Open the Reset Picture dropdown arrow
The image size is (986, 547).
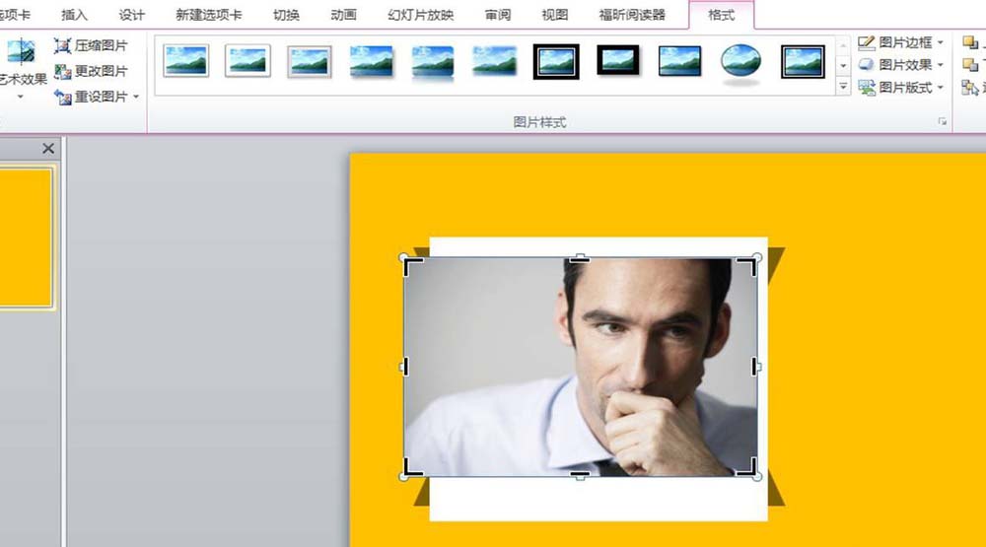click(x=136, y=97)
